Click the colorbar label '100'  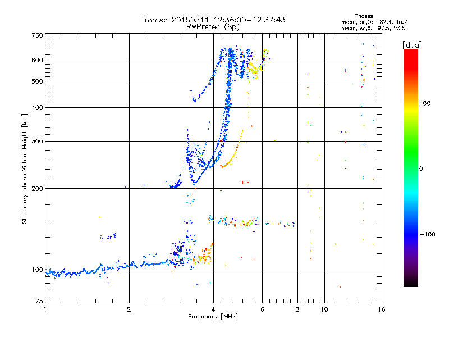[x=425, y=103]
